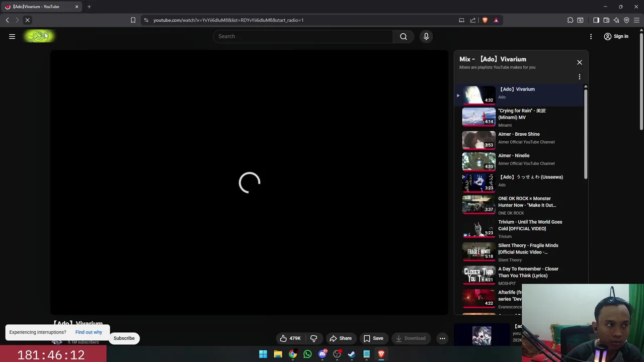Open File Explorer from the taskbar
This screenshot has height=362, width=644.
[x=278, y=354]
